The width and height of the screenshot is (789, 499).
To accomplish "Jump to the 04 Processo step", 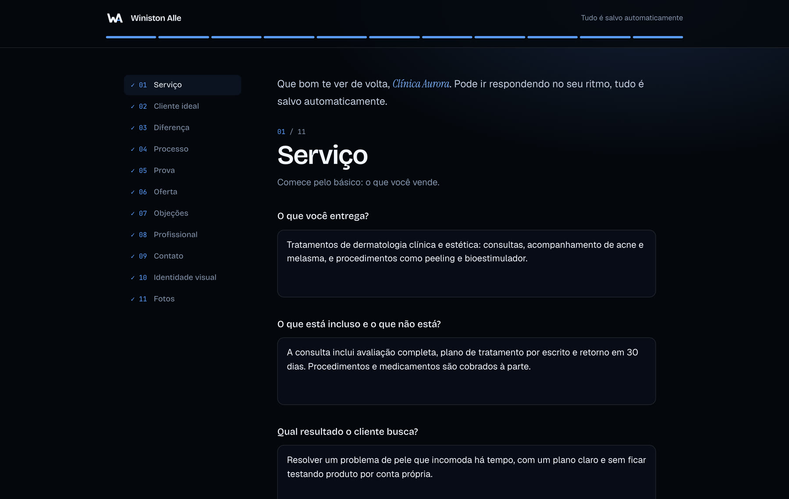I will pos(182,149).
